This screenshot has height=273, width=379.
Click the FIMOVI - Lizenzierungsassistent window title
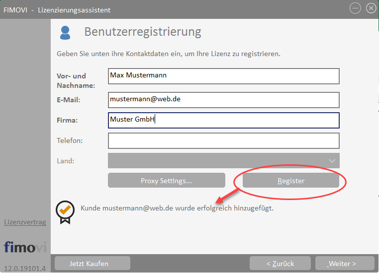click(57, 10)
